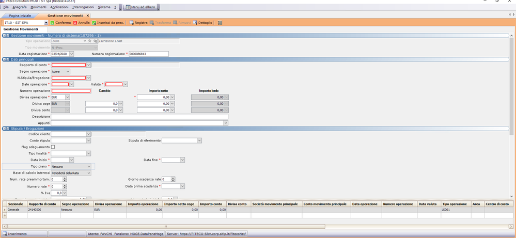Open the Movimenti menu
The image size is (516, 238).
tap(39, 7)
